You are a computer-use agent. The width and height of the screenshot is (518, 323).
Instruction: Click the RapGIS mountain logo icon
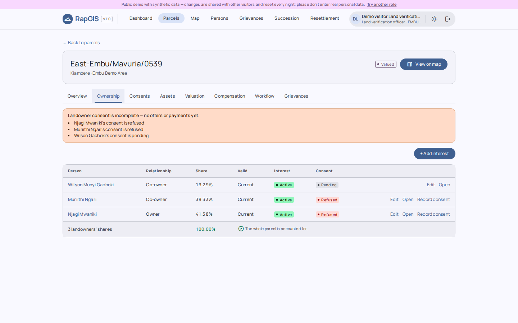(68, 19)
